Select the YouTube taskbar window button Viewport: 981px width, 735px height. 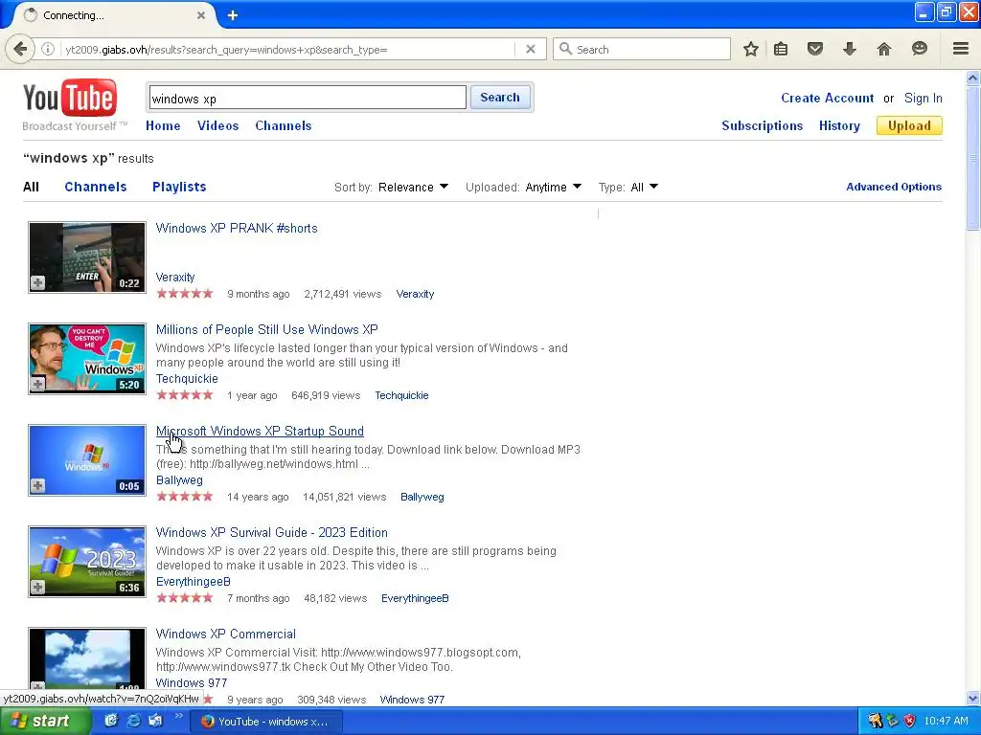(264, 722)
